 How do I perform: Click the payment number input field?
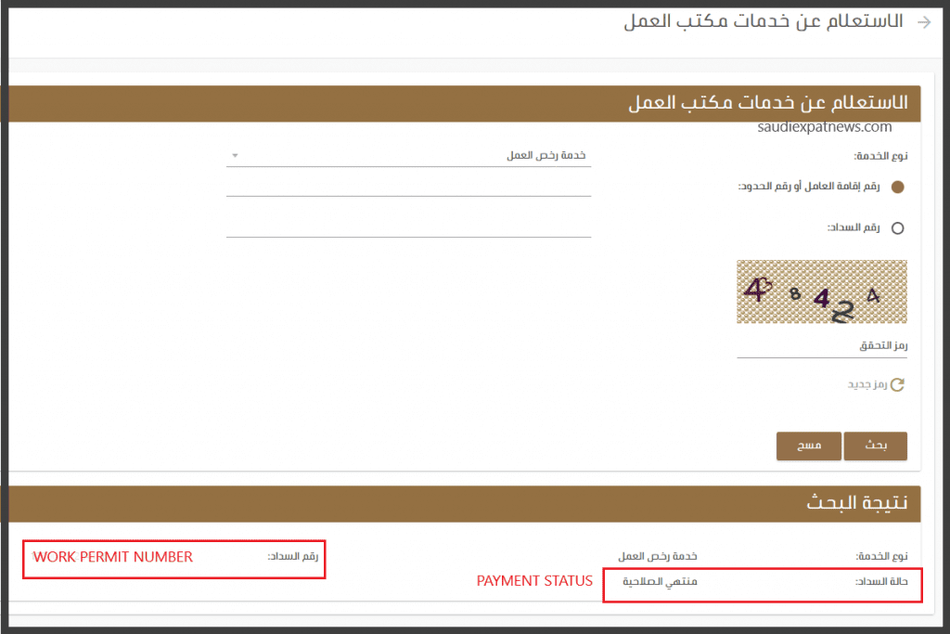[x=408, y=227]
